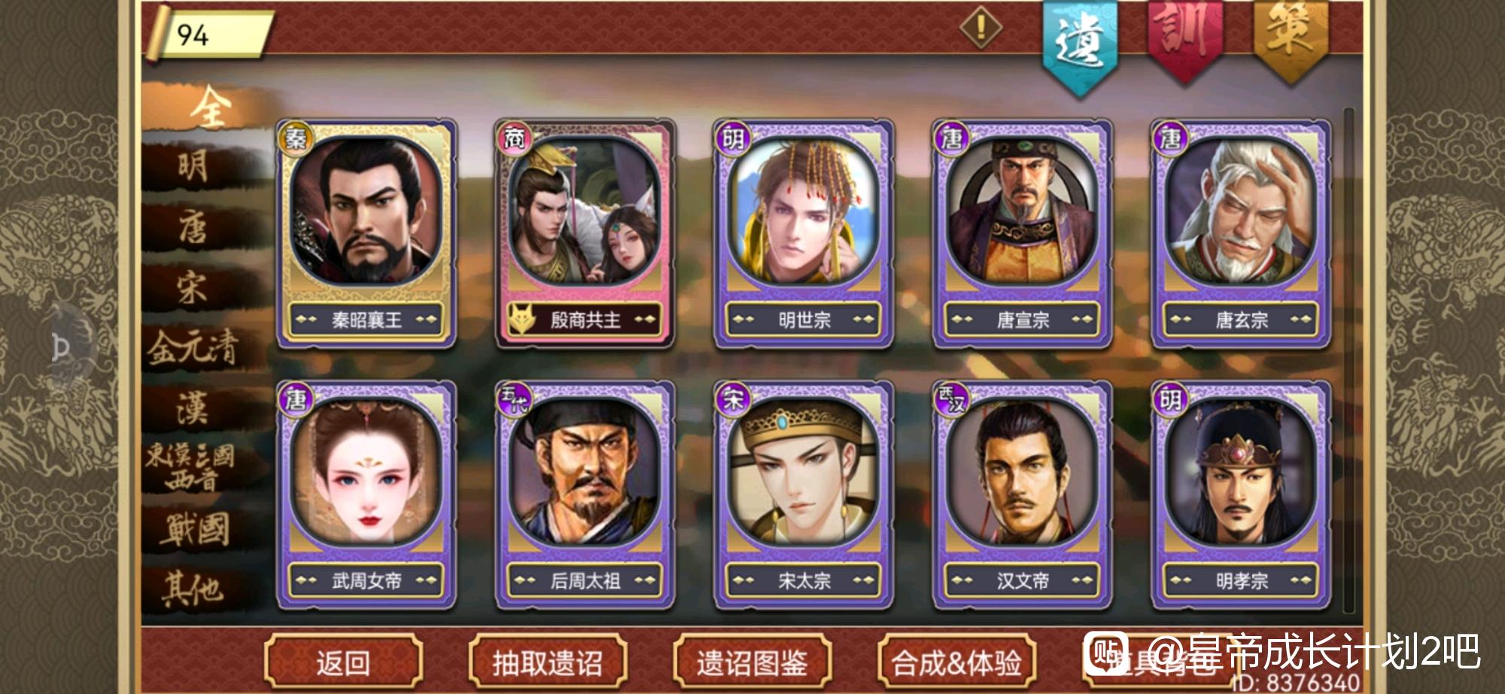Open the exclamation warning diamond icon
This screenshot has width=1505, height=694.
[981, 28]
